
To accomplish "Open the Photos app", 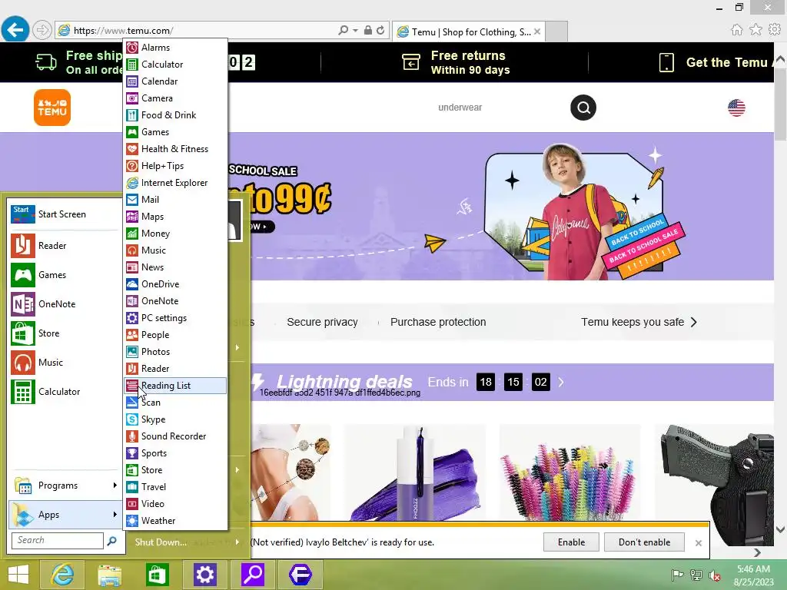I will coord(175,352).
